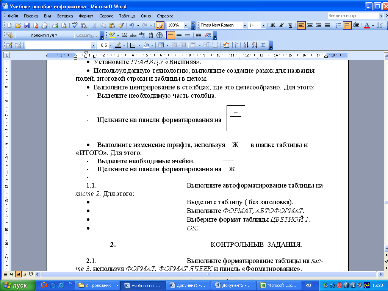Open the zoom 100% dropdown

click(x=186, y=25)
